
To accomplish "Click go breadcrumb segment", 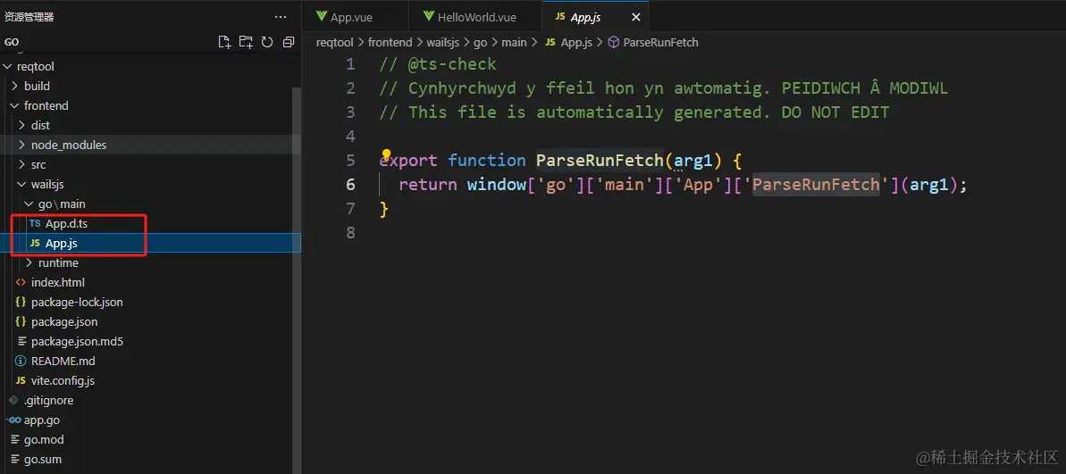I will point(481,42).
